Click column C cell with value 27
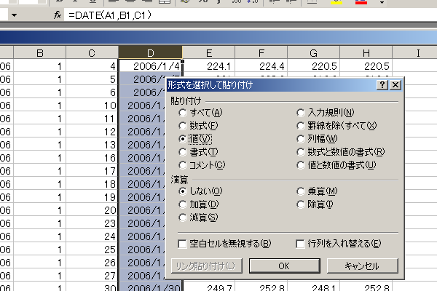Image resolution: width=437 pixels, height=291 pixels. 92,276
